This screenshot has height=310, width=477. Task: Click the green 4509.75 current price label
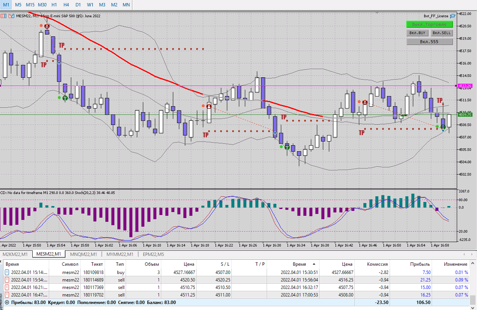pyautogui.click(x=465, y=114)
